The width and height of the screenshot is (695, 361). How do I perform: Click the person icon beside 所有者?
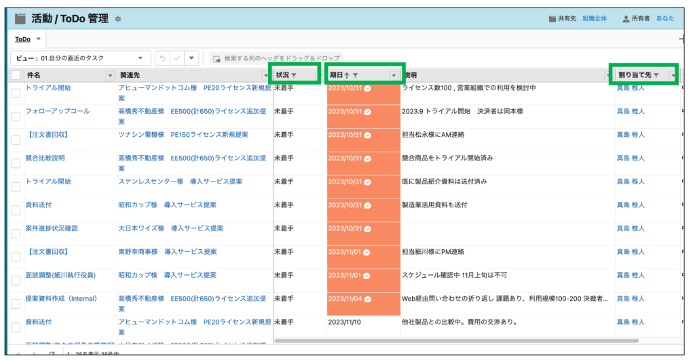coord(626,18)
